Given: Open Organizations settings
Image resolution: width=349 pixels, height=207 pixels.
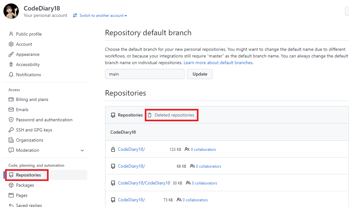Looking at the screenshot, I should [x=30, y=140].
